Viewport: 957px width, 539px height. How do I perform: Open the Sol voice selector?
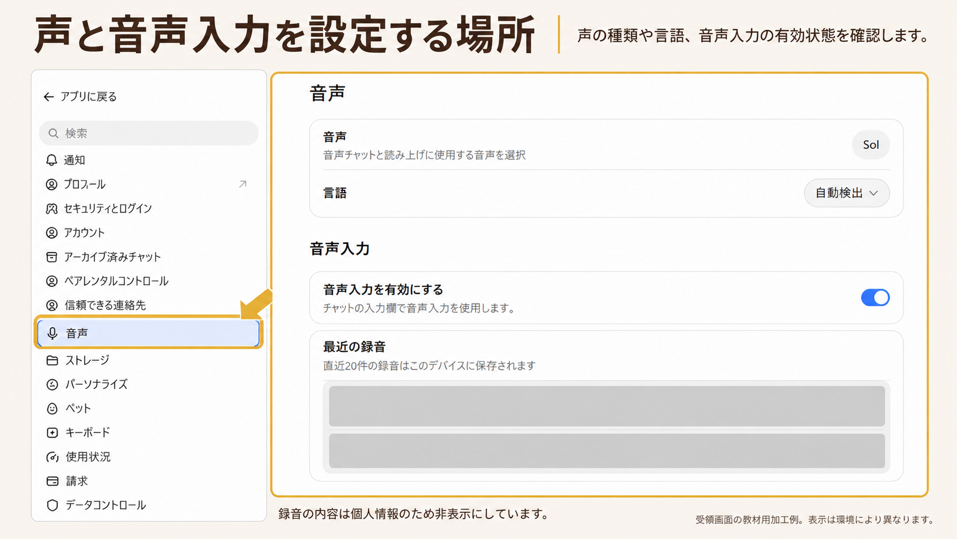pos(871,145)
